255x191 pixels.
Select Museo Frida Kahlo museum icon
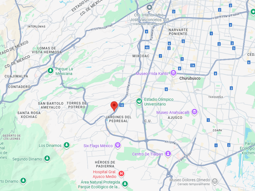coord(173,73)
